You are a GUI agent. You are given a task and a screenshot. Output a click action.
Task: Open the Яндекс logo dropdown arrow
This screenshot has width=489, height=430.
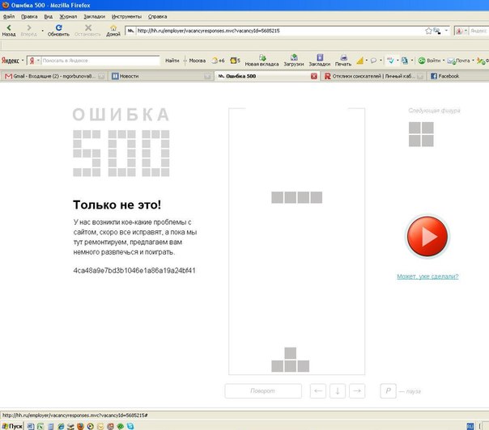point(23,60)
